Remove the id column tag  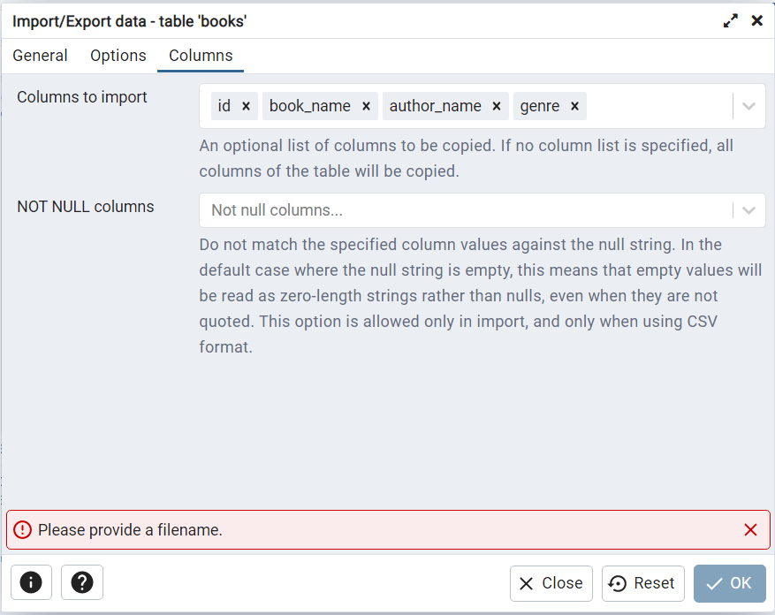(246, 106)
